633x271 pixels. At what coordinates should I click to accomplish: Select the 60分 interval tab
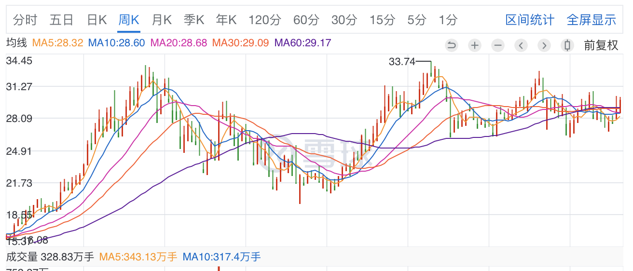[306, 20]
